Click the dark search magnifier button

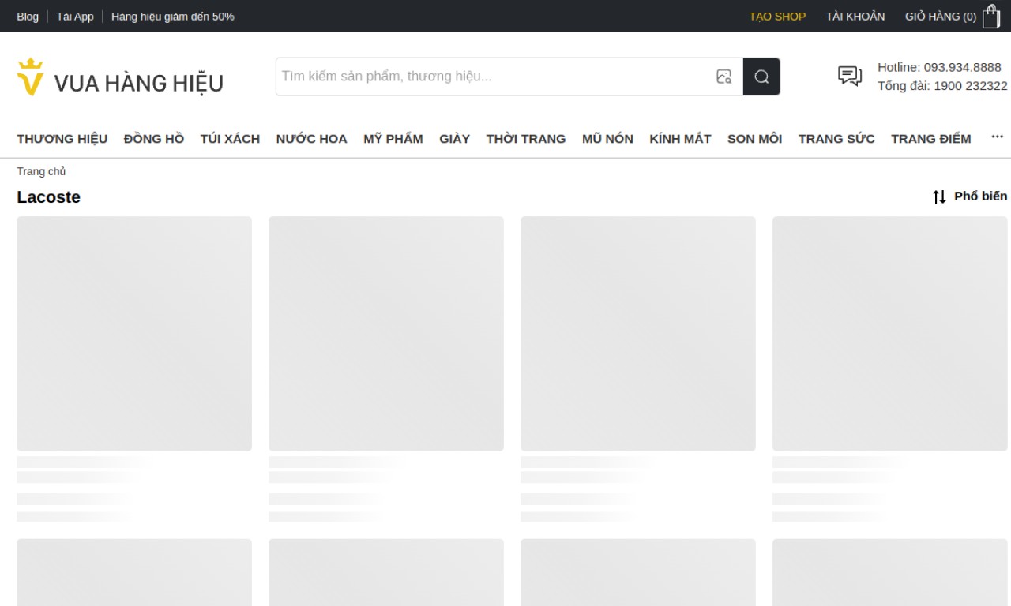tap(761, 77)
